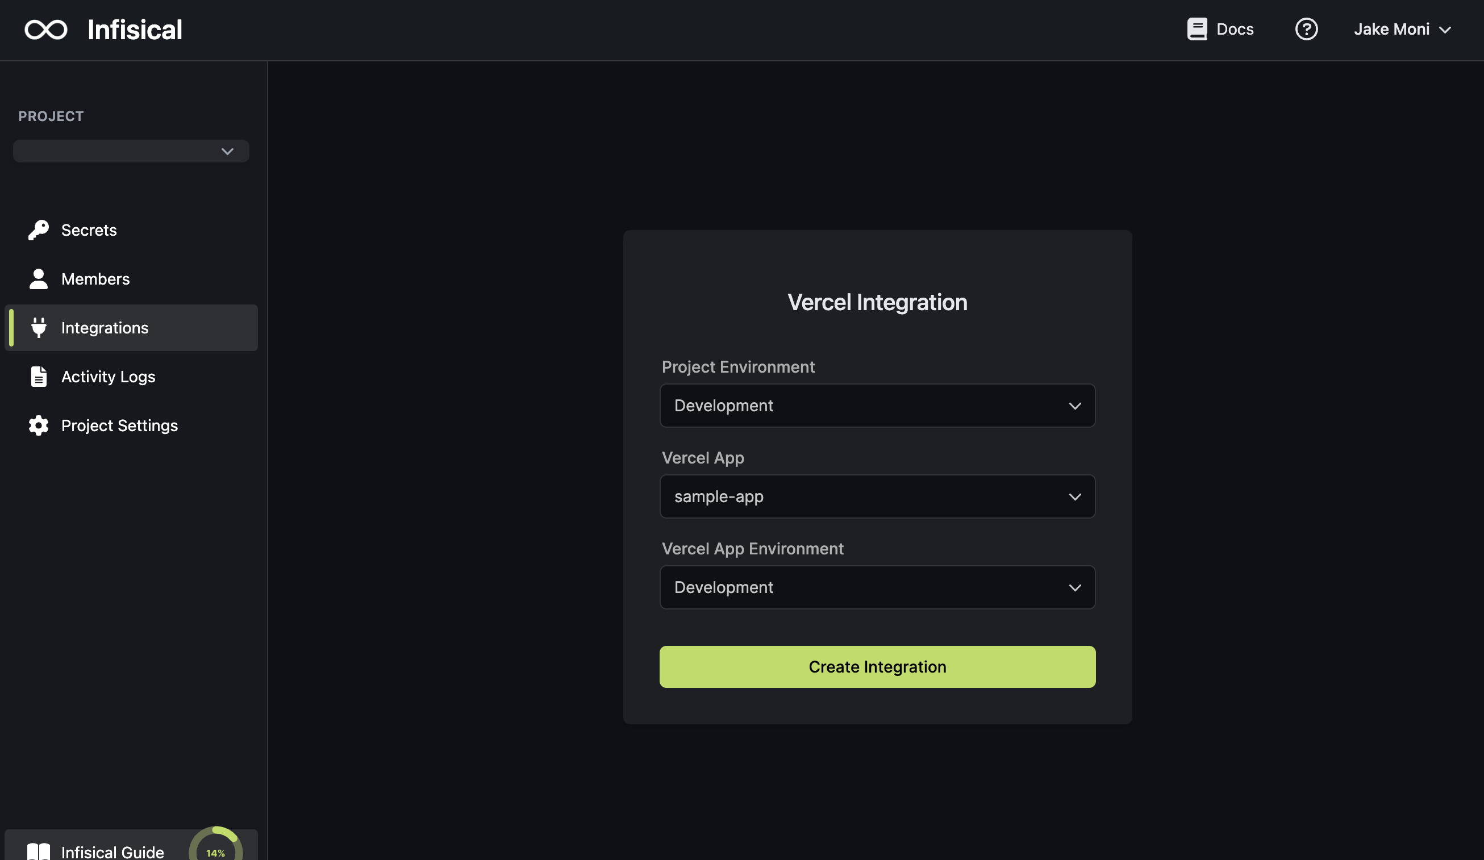The width and height of the screenshot is (1484, 860).
Task: Click the PROJECT sidebar heading
Action: pyautogui.click(x=51, y=116)
